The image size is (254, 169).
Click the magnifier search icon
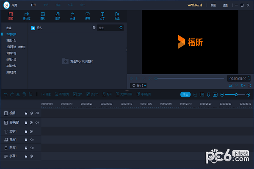pos(121,28)
